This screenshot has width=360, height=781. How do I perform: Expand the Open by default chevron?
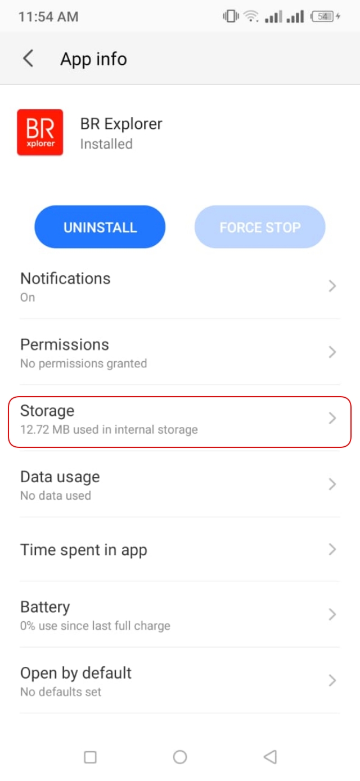pos(332,680)
